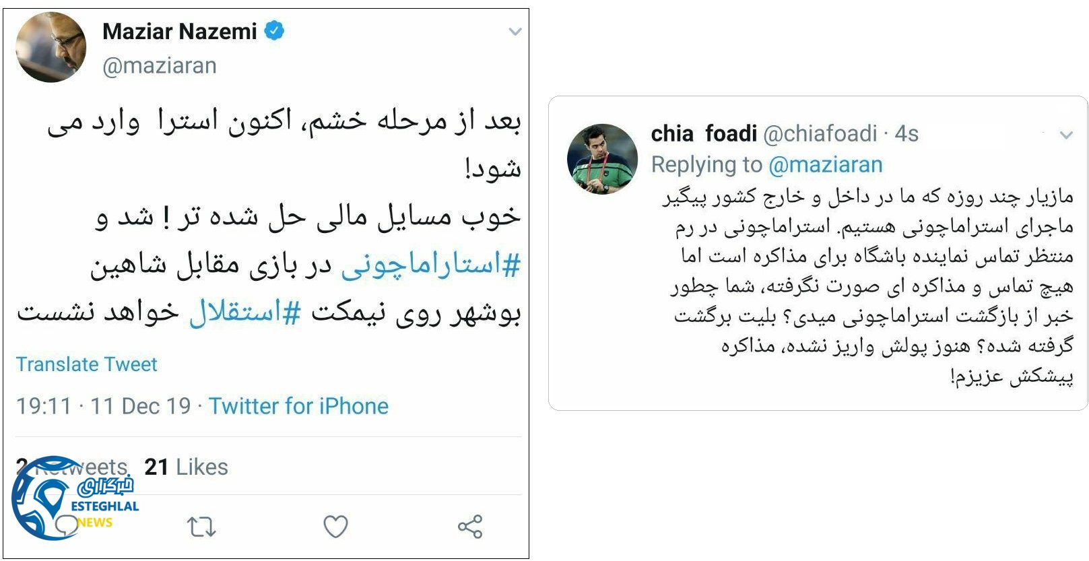1089x561 pixels.
Task: Click the Twitter for iPhone source label
Action: (x=299, y=406)
